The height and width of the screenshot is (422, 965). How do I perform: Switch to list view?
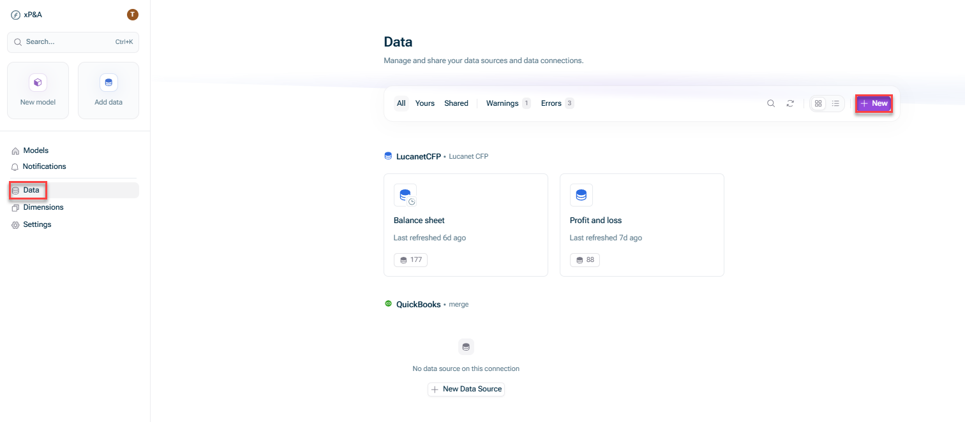[x=835, y=103]
